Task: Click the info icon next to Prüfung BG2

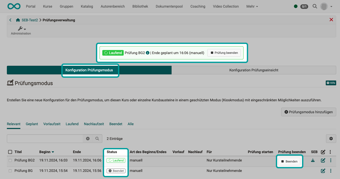Action: click(x=148, y=53)
